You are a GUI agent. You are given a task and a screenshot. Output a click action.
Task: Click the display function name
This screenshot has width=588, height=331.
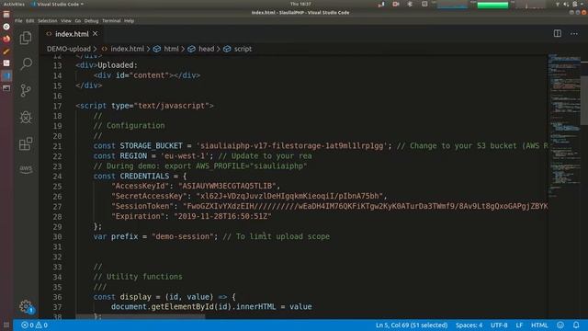click(135, 297)
